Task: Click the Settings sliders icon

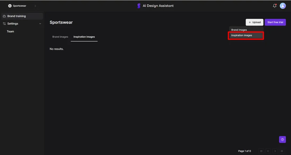Action: click(x=4, y=24)
